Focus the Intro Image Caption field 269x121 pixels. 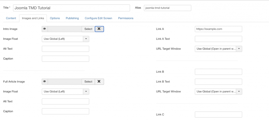click(65, 59)
